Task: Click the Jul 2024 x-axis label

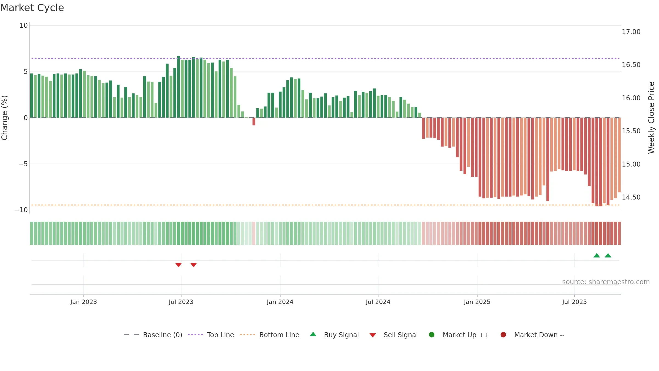Action: (x=378, y=302)
